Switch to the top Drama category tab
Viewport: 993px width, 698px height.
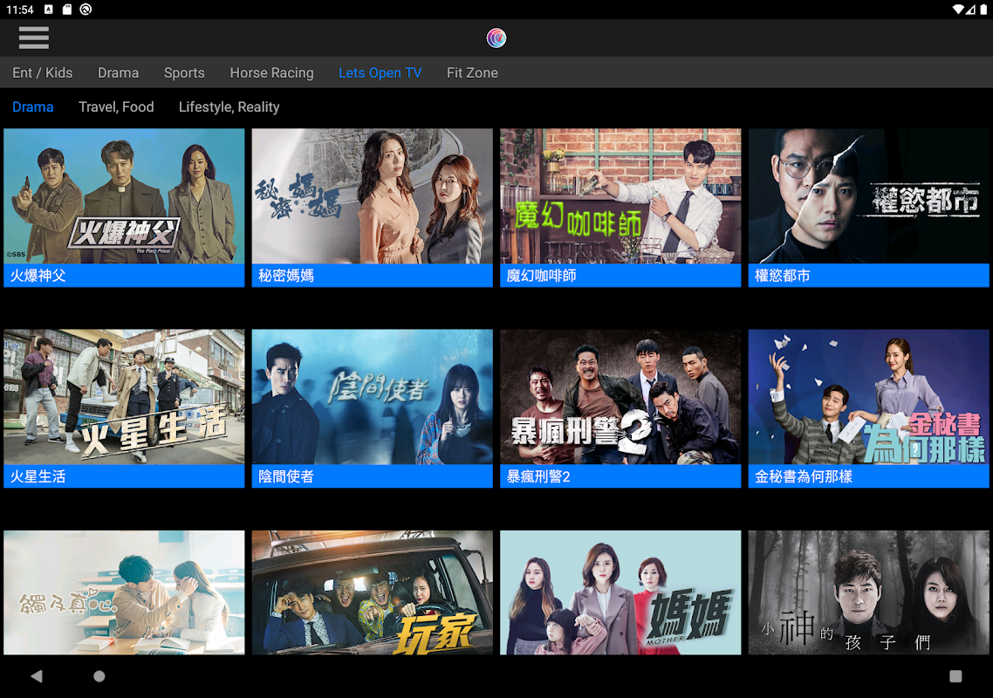click(x=119, y=72)
